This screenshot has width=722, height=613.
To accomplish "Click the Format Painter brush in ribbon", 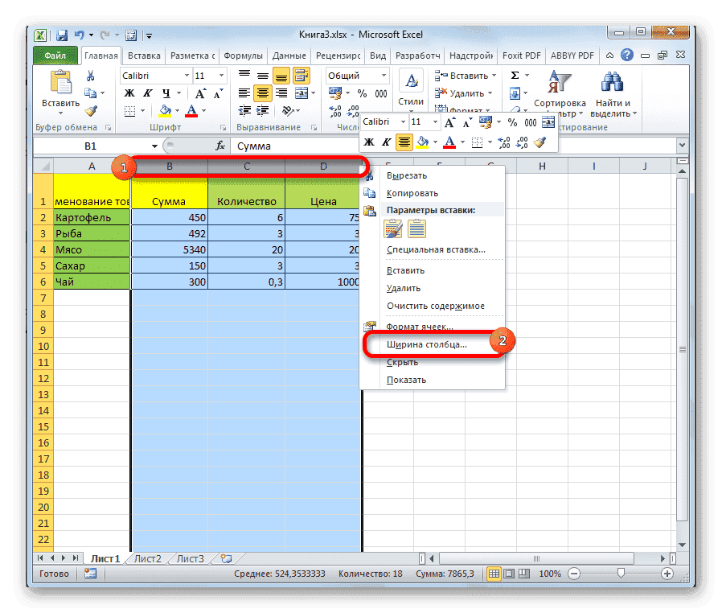I will [91, 112].
